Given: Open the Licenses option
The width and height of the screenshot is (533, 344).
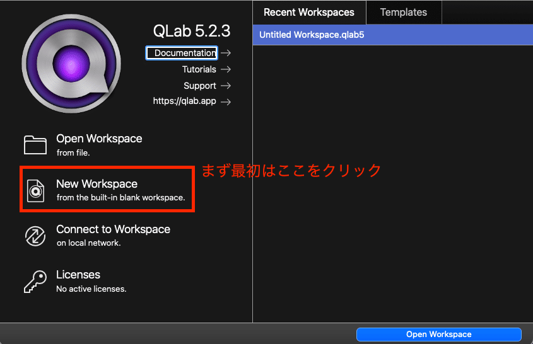Looking at the screenshot, I should [x=78, y=275].
